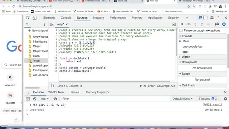Focus the console Filter input
This screenshot has width=229, height=129.
116,99
